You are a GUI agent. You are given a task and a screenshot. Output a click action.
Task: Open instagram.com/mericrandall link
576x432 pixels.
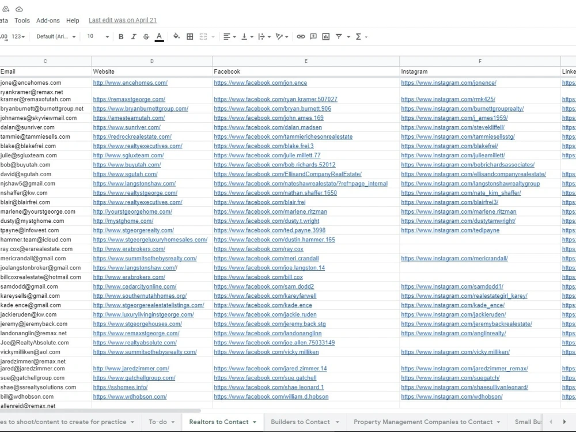pyautogui.click(x=454, y=259)
